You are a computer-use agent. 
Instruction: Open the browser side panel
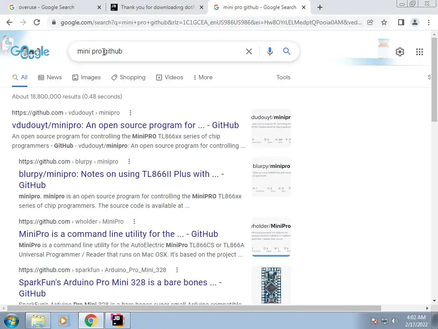pos(401,22)
